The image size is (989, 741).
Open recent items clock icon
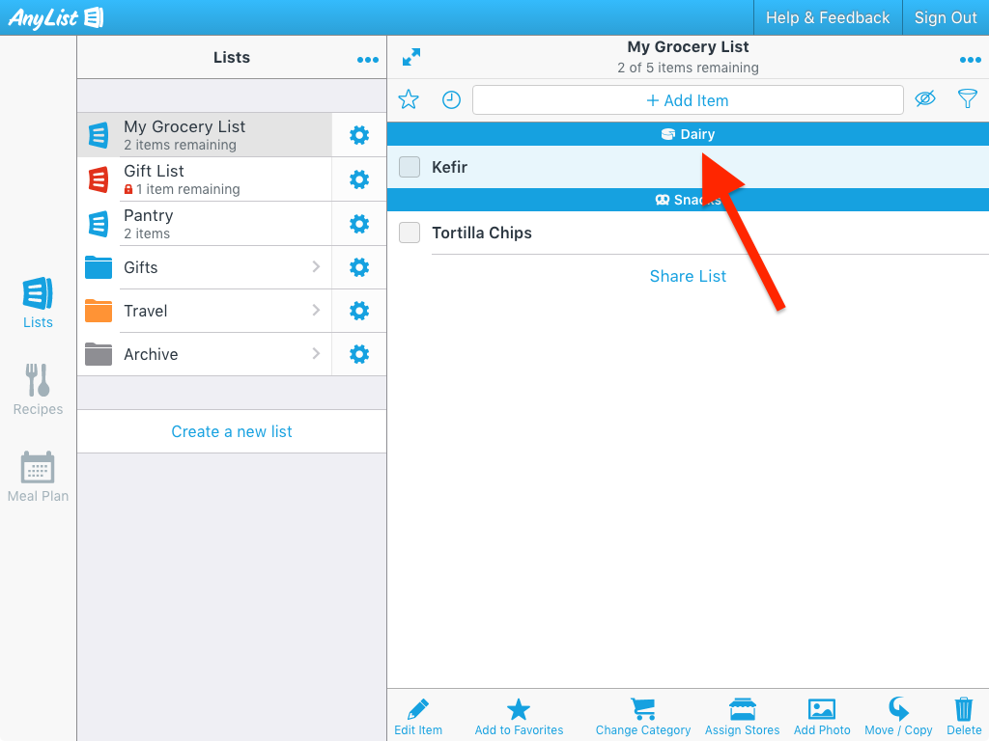(x=451, y=99)
